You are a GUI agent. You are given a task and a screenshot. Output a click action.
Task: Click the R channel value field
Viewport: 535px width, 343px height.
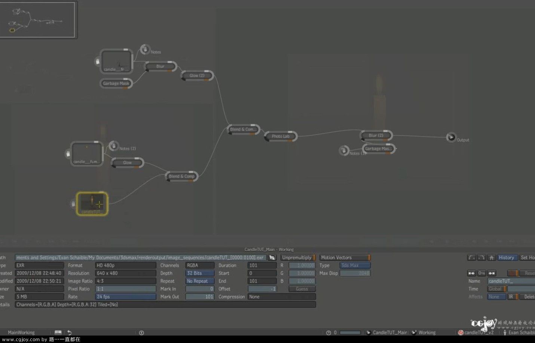point(302,265)
